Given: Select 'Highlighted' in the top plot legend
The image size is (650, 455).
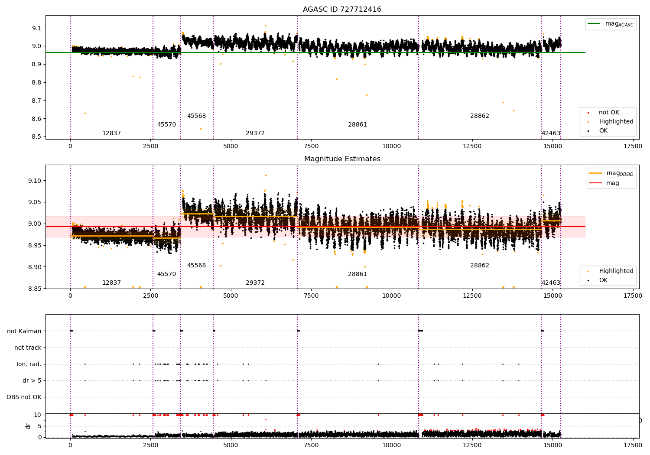Looking at the screenshot, I should 616,122.
